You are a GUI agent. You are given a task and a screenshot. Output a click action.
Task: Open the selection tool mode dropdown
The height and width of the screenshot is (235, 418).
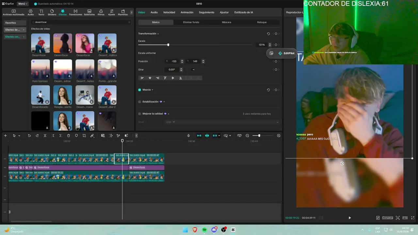tap(19, 135)
